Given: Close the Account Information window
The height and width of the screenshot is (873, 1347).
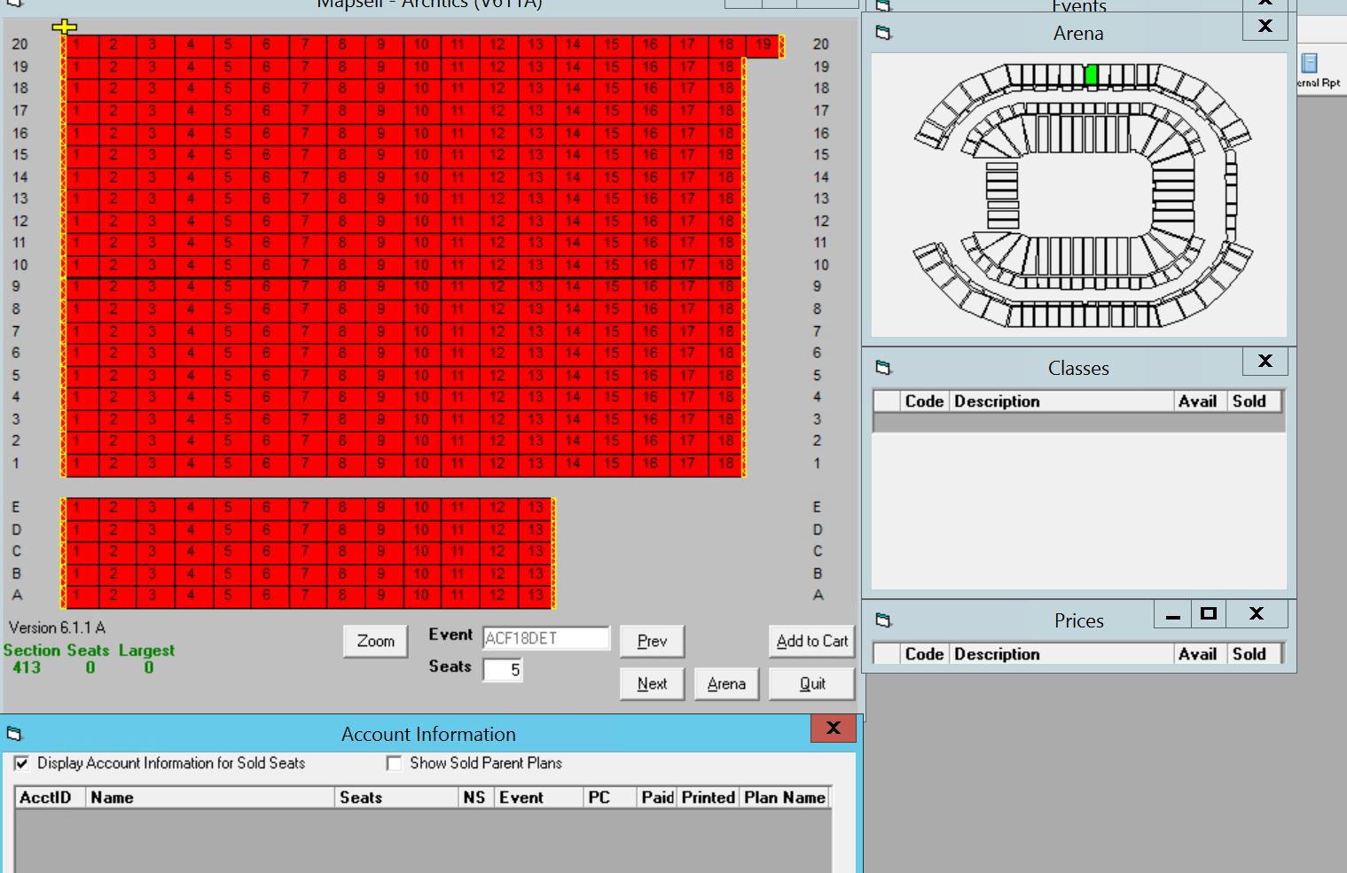Looking at the screenshot, I should [x=833, y=728].
